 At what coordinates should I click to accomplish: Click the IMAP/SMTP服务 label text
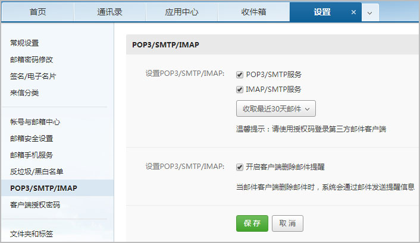click(x=274, y=89)
